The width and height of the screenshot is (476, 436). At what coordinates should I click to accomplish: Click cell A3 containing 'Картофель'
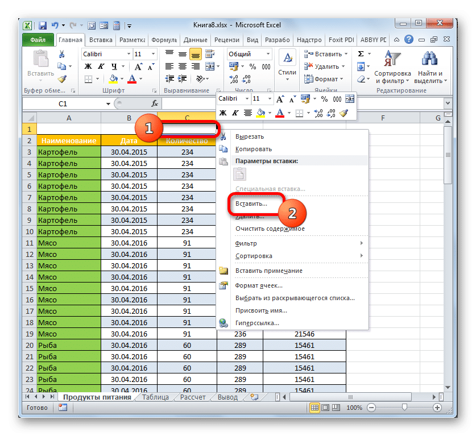click(69, 152)
